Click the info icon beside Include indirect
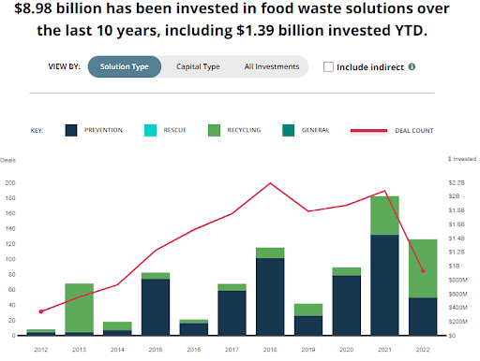This screenshot has height=361, width=480. (412, 66)
